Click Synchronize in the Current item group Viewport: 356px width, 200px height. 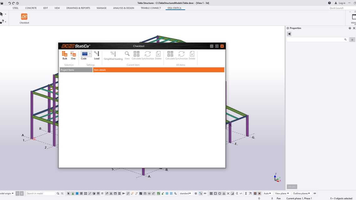coord(148,55)
